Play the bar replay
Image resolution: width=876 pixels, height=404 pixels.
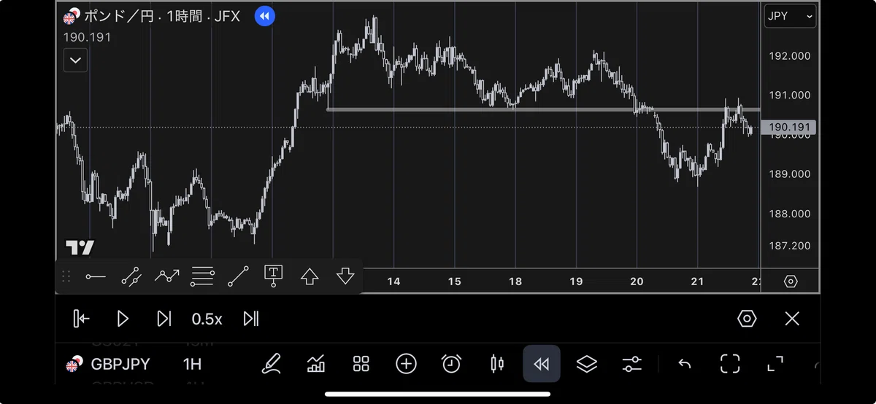[123, 319]
